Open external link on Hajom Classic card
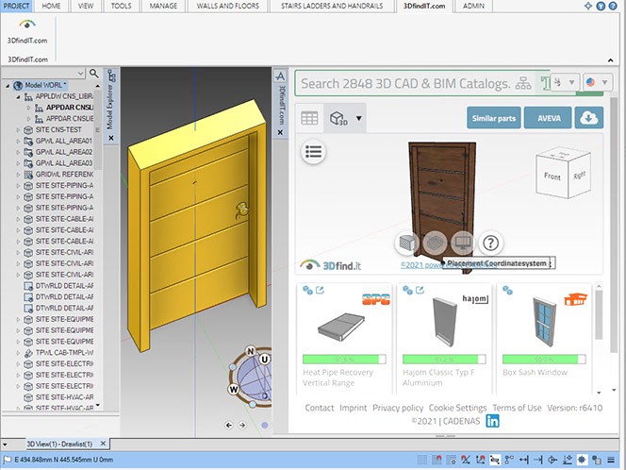 coord(420,290)
